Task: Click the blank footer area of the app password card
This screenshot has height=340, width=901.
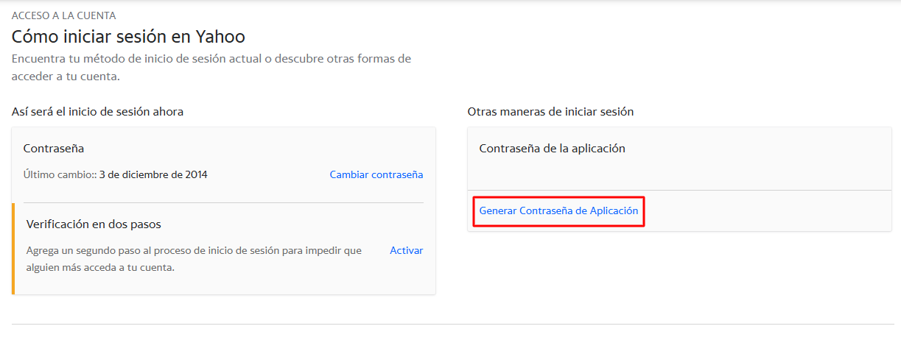Action: tap(766, 210)
